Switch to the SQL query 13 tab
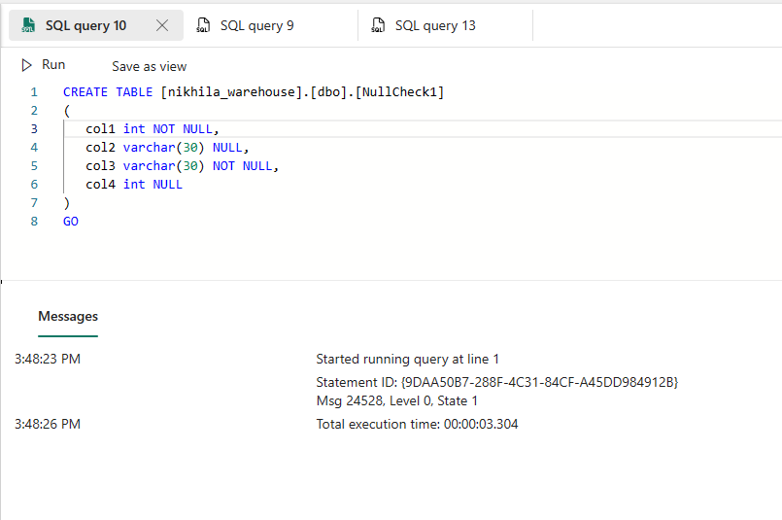The height and width of the screenshot is (520, 782). click(x=445, y=25)
